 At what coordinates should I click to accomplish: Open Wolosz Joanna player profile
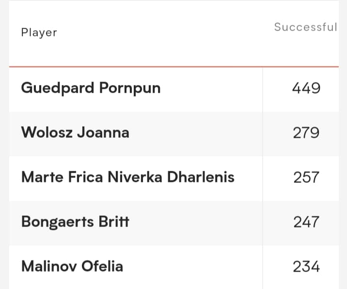click(x=75, y=133)
